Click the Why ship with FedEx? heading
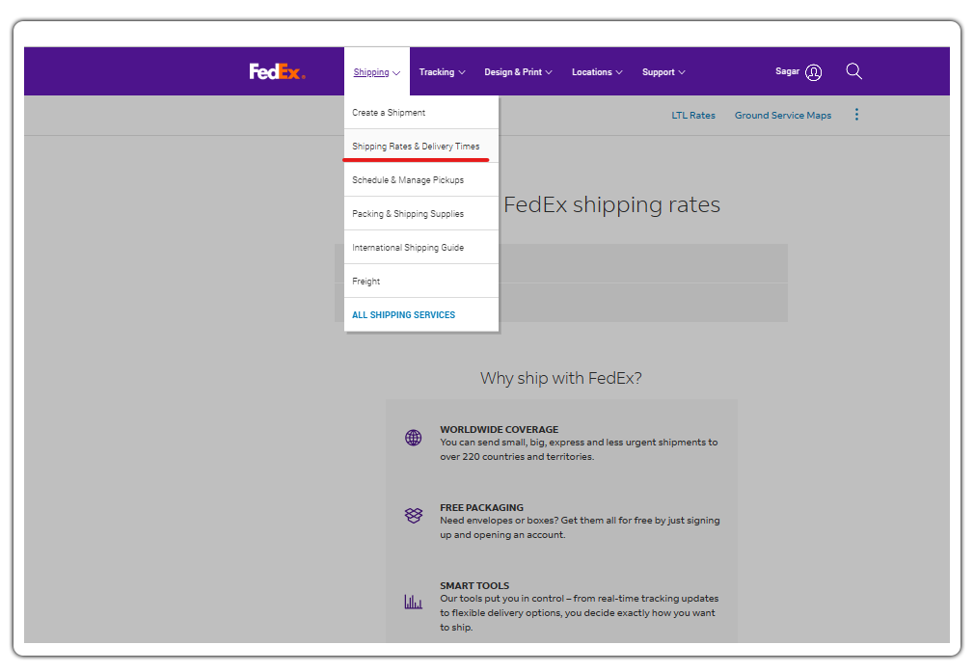This screenshot has height=672, width=974. coord(561,378)
